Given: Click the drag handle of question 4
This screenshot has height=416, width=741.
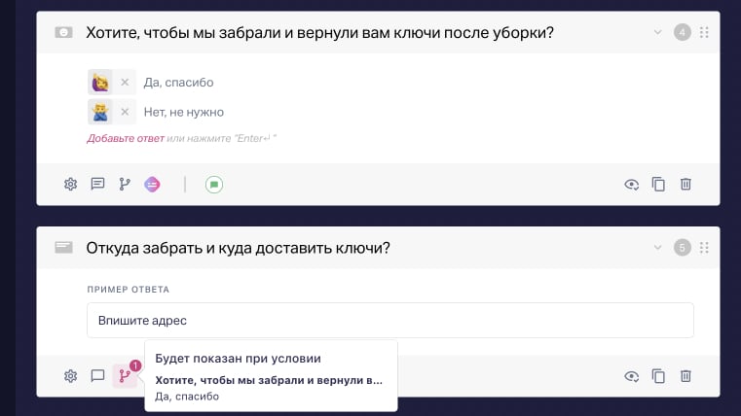Looking at the screenshot, I should (x=704, y=33).
